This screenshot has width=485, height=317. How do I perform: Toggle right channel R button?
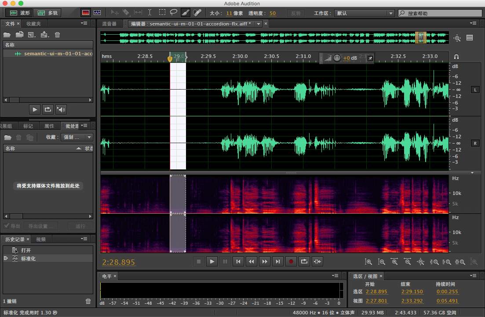(475, 143)
